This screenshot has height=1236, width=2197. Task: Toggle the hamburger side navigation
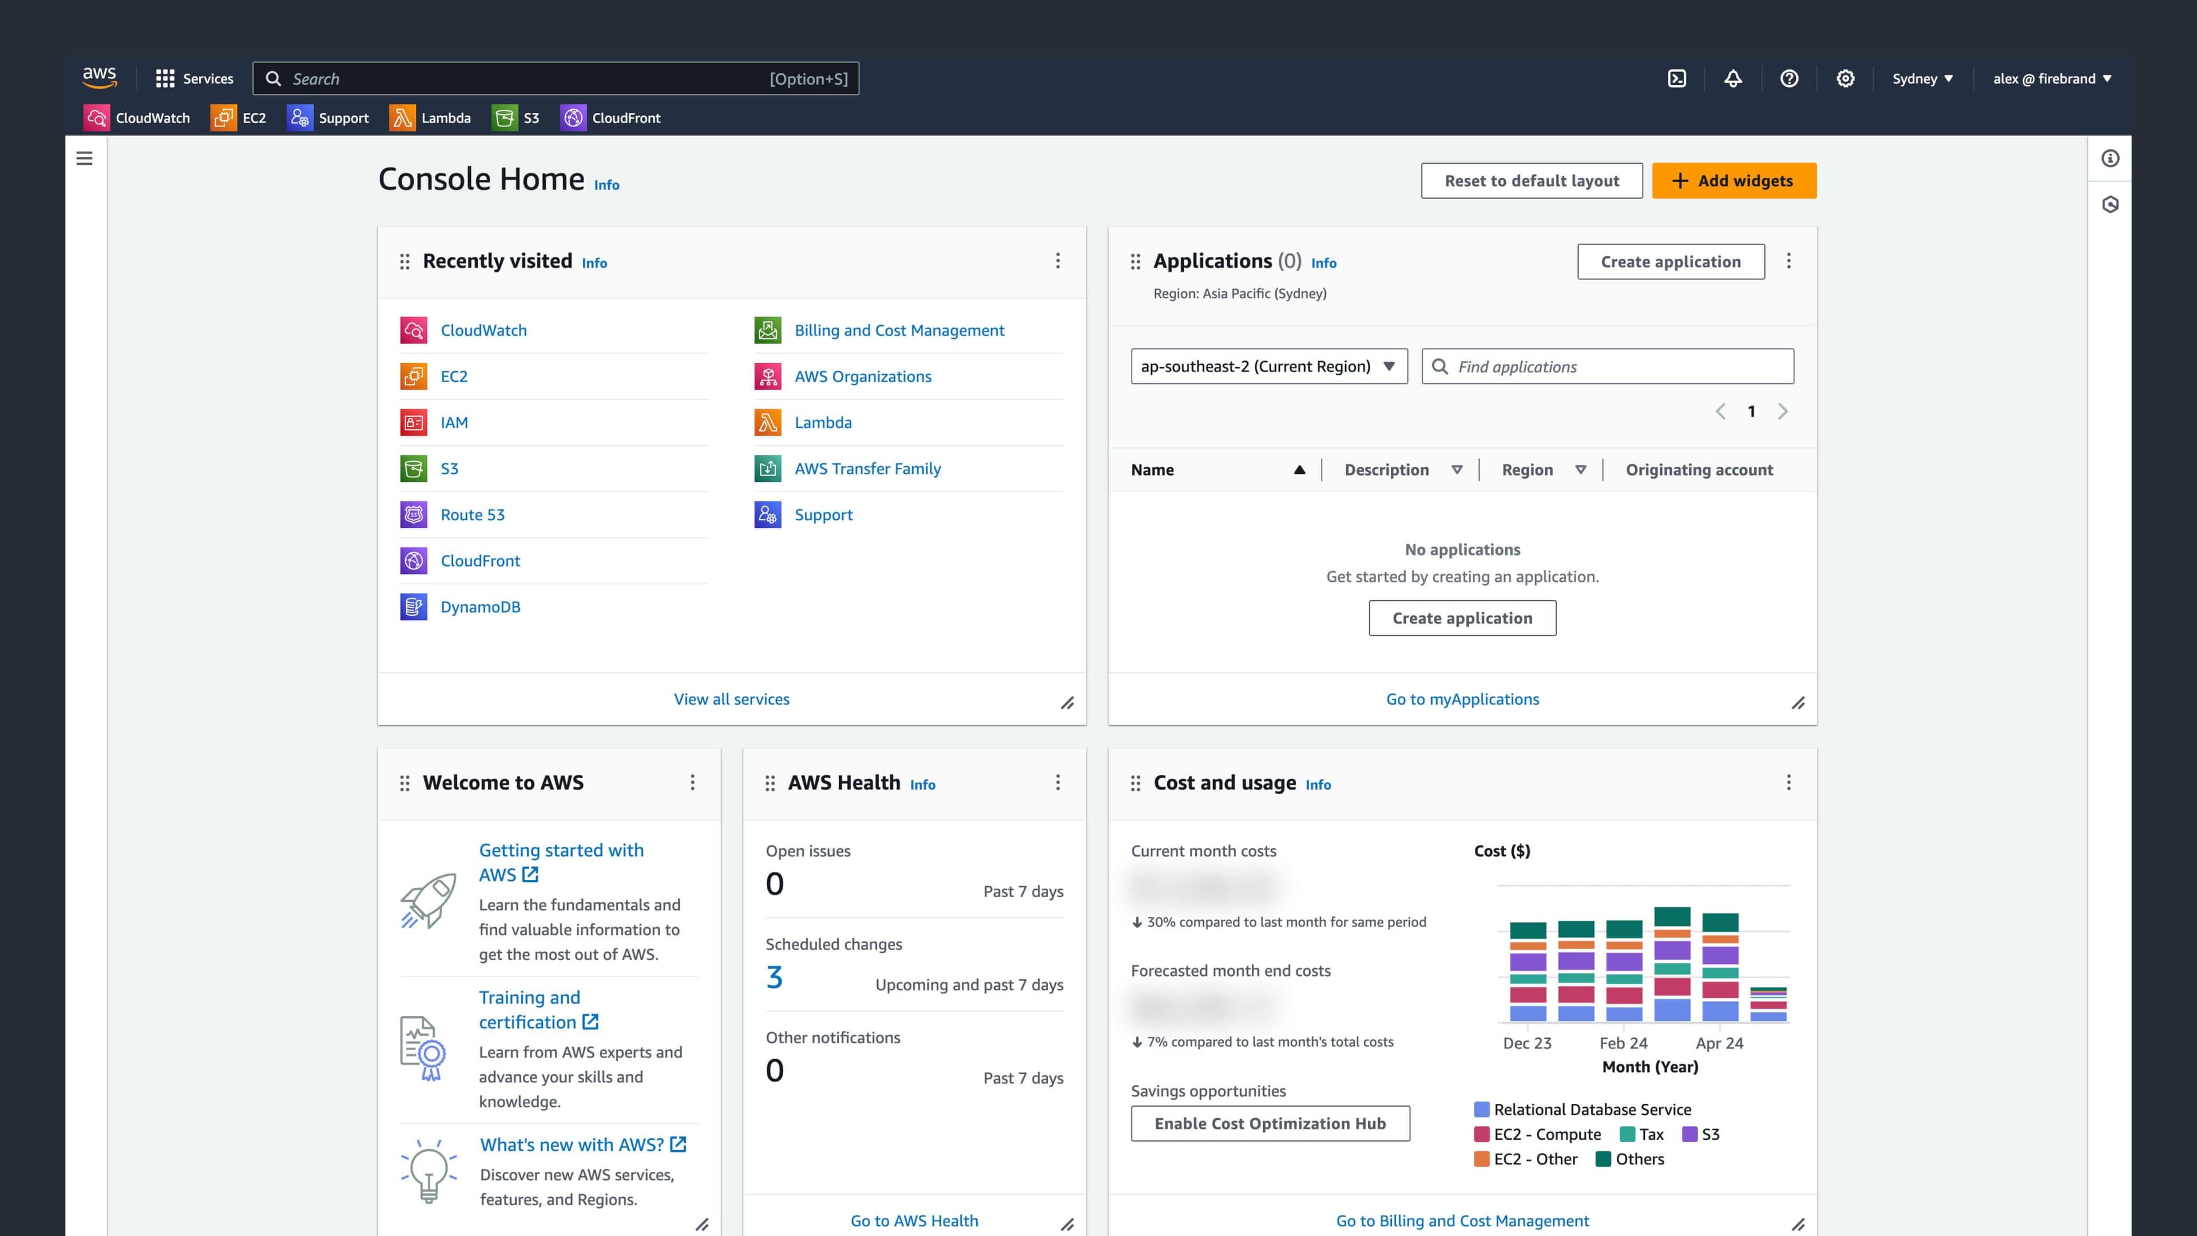[x=85, y=158]
